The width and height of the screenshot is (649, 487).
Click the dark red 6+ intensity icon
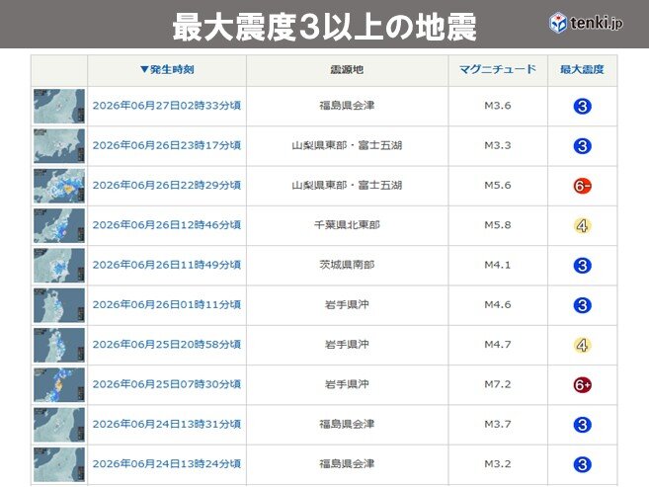583,385
